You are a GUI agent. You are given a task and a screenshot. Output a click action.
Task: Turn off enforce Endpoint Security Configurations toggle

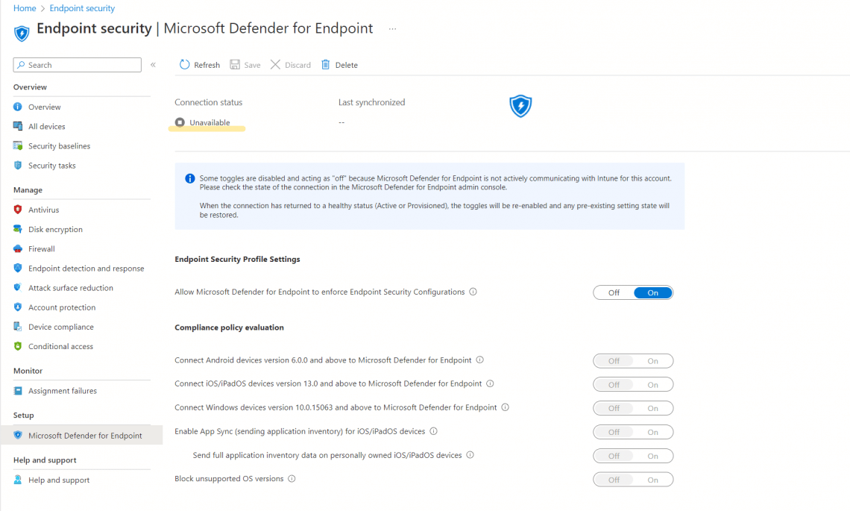(612, 292)
